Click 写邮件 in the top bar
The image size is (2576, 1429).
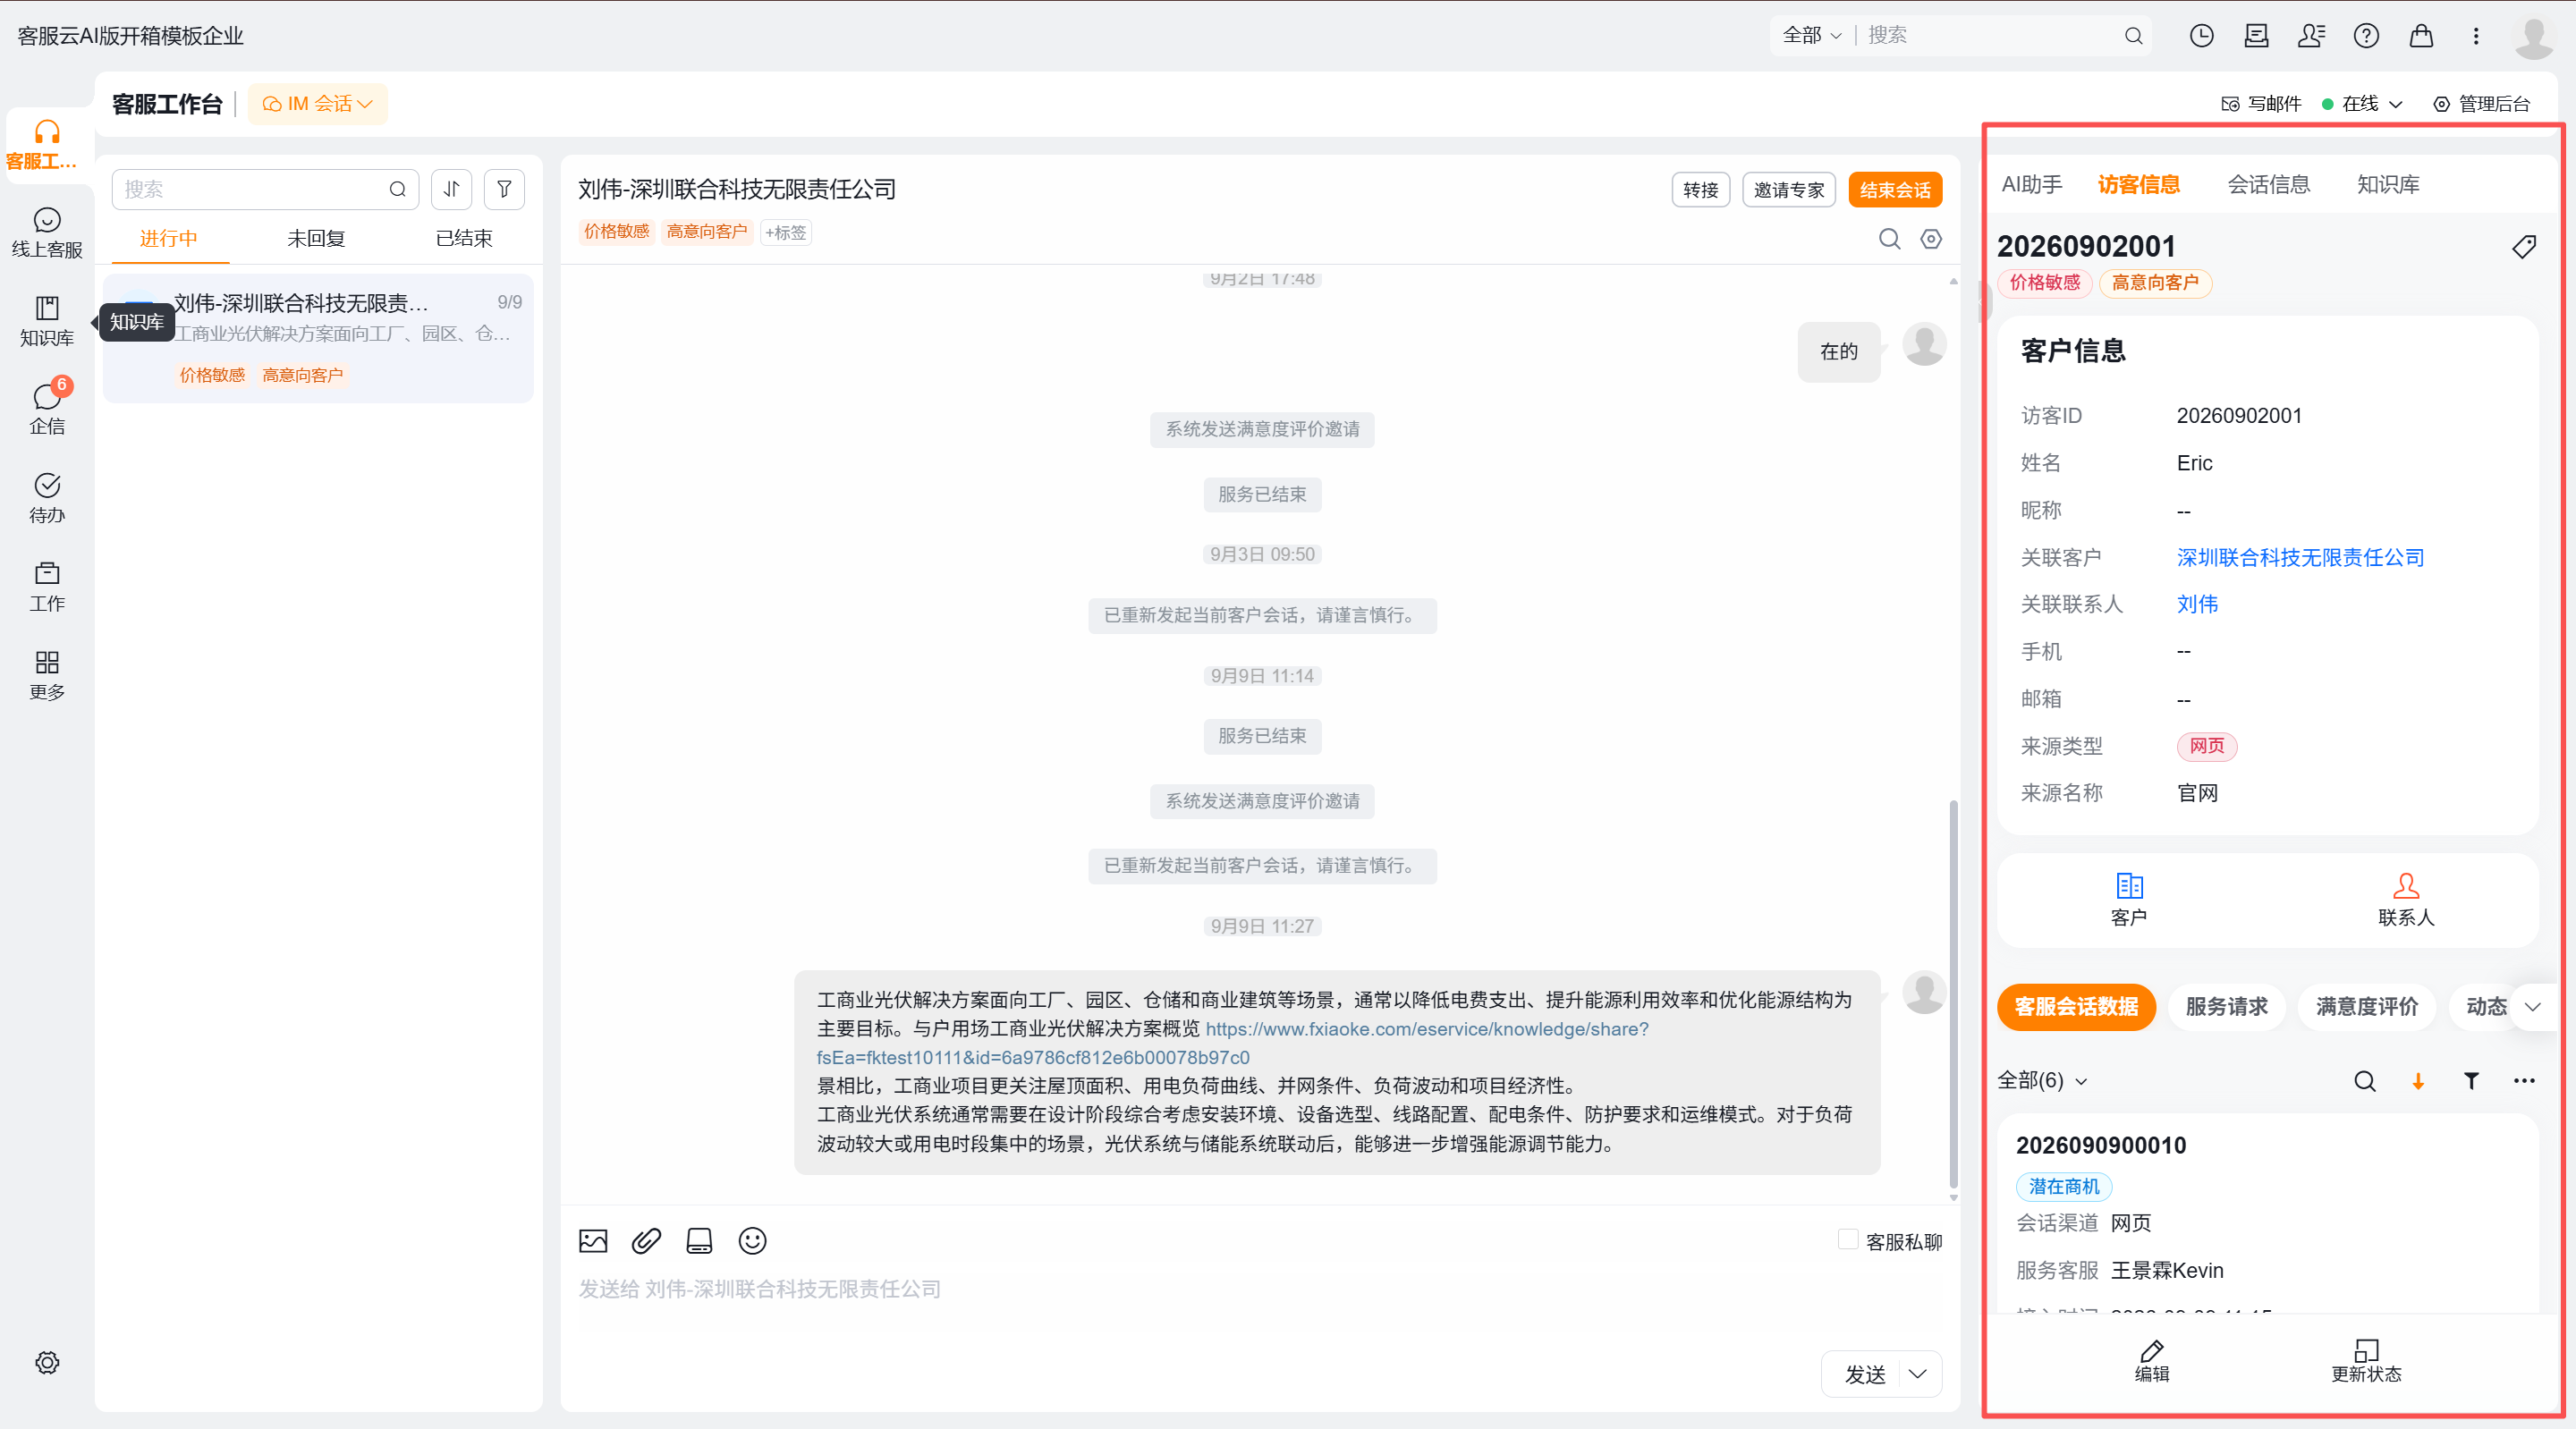(2261, 104)
